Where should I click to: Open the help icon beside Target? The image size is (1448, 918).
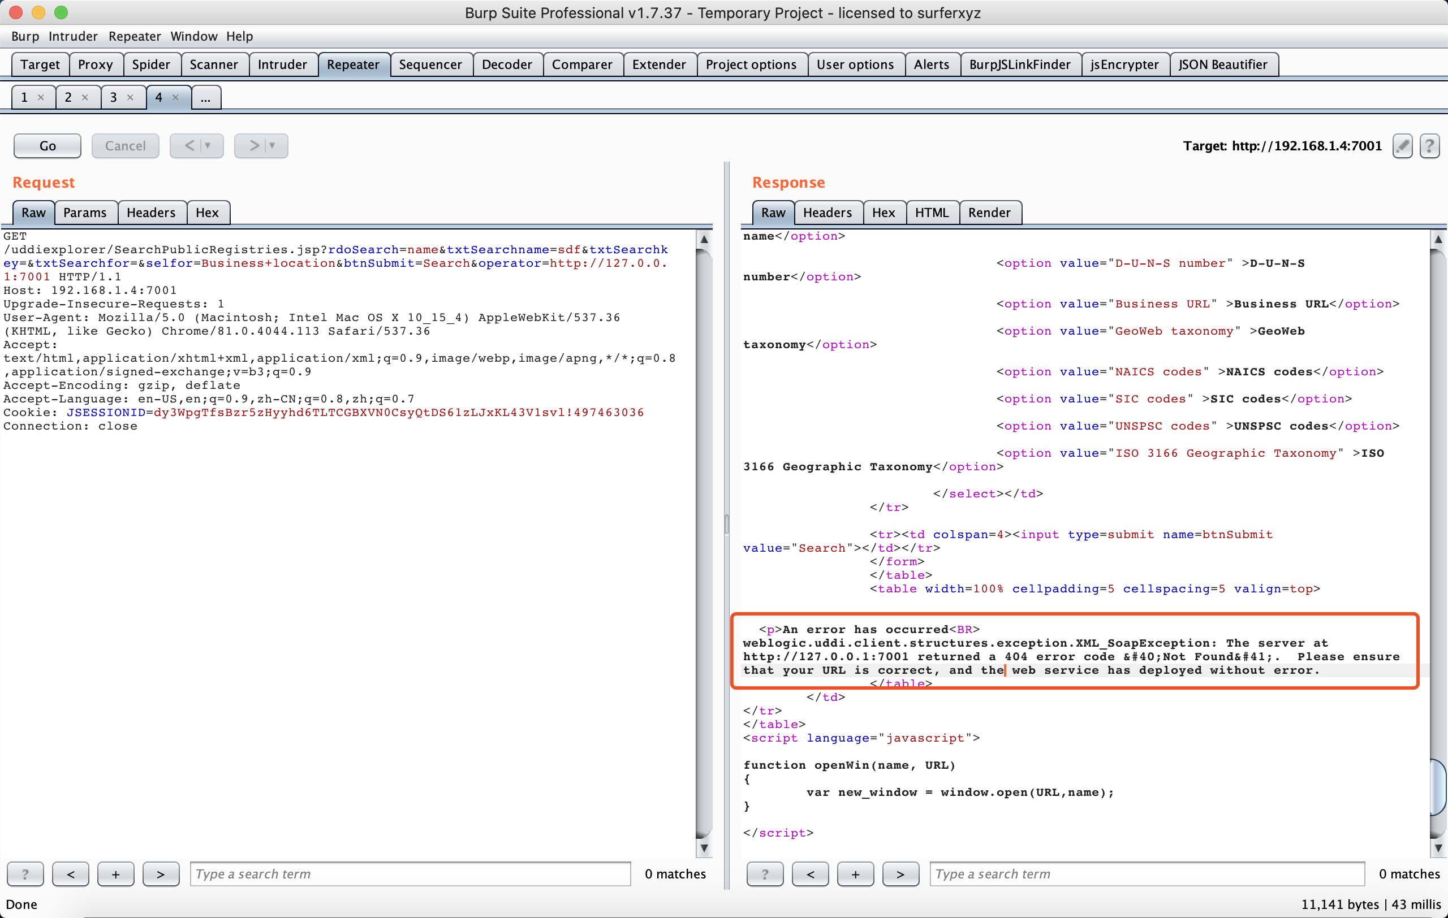click(x=1429, y=145)
